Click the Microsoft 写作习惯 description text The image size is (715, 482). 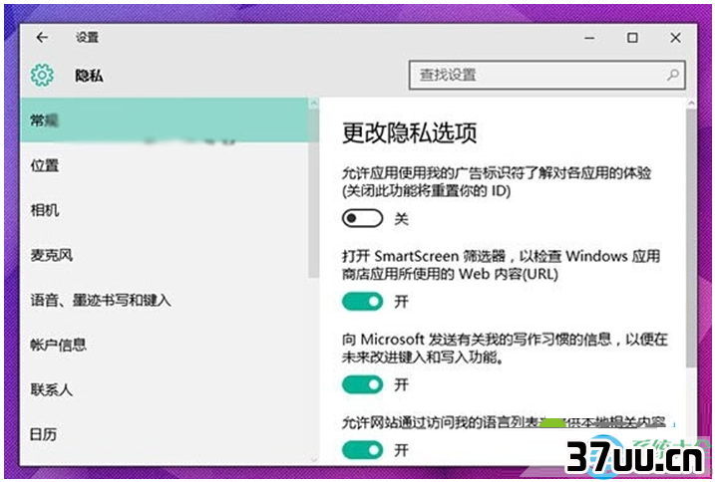coord(505,349)
